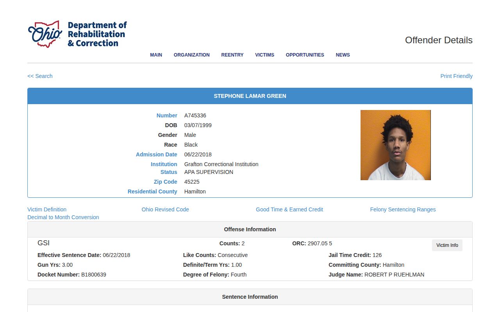Image resolution: width=500 pixels, height=312 pixels.
Task: Click the Number field label link
Action: [167, 115]
